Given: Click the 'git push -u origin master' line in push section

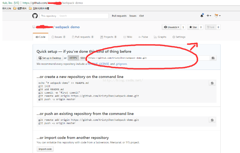Looking at the screenshot, I should click(x=57, y=123).
